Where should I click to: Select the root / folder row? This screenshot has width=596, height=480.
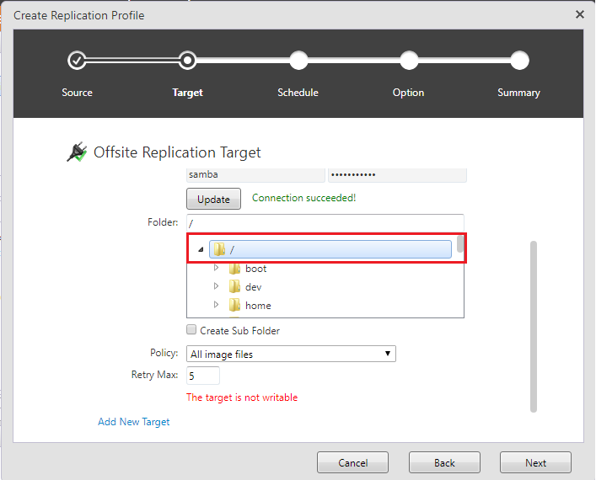click(x=330, y=249)
